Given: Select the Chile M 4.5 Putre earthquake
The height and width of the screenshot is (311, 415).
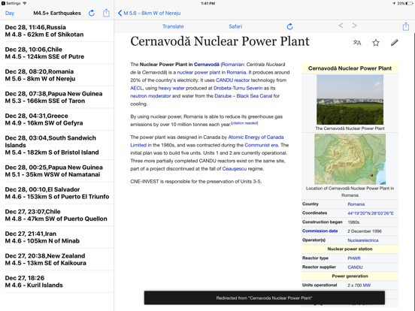Looking at the screenshot, I should click(x=57, y=53).
